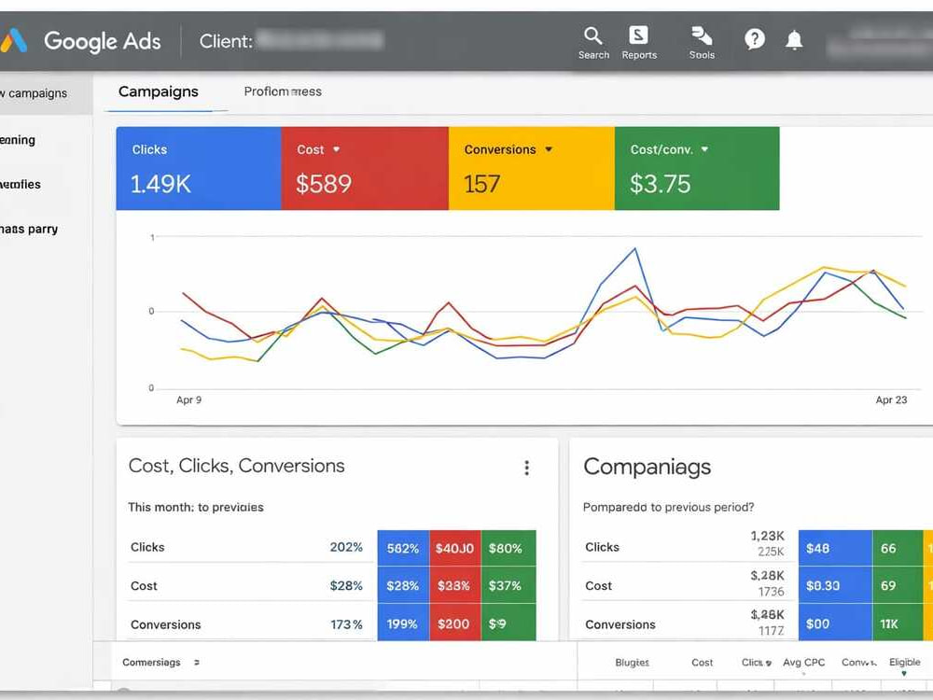The width and height of the screenshot is (933, 700).
Task: Click the green '11K' cell
Action: coord(898,623)
